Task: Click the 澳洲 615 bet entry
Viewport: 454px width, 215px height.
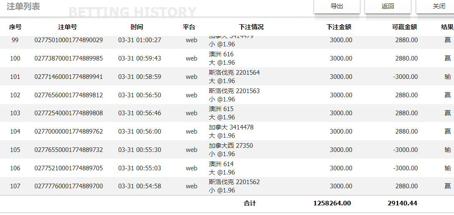Action: pyautogui.click(x=221, y=109)
